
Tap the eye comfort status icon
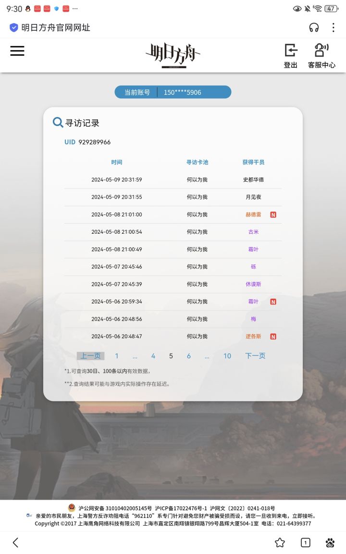(x=297, y=9)
